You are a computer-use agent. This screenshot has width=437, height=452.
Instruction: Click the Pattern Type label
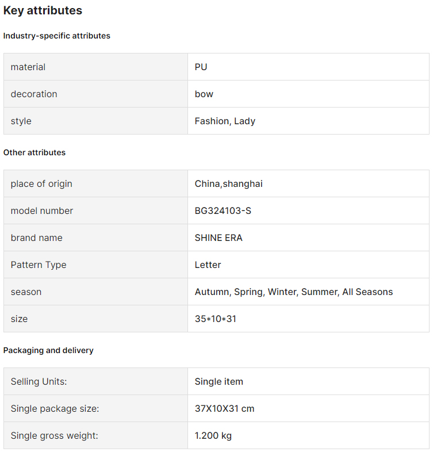pos(39,265)
